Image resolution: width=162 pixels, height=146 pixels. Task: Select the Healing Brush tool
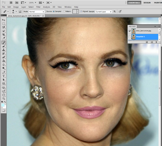tap(4, 42)
